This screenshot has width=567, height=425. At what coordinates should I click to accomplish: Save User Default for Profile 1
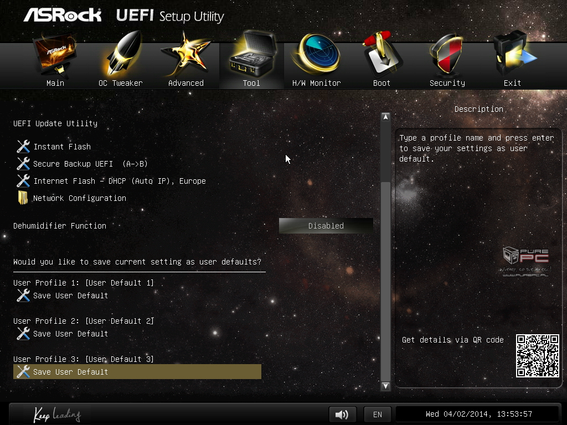(70, 296)
